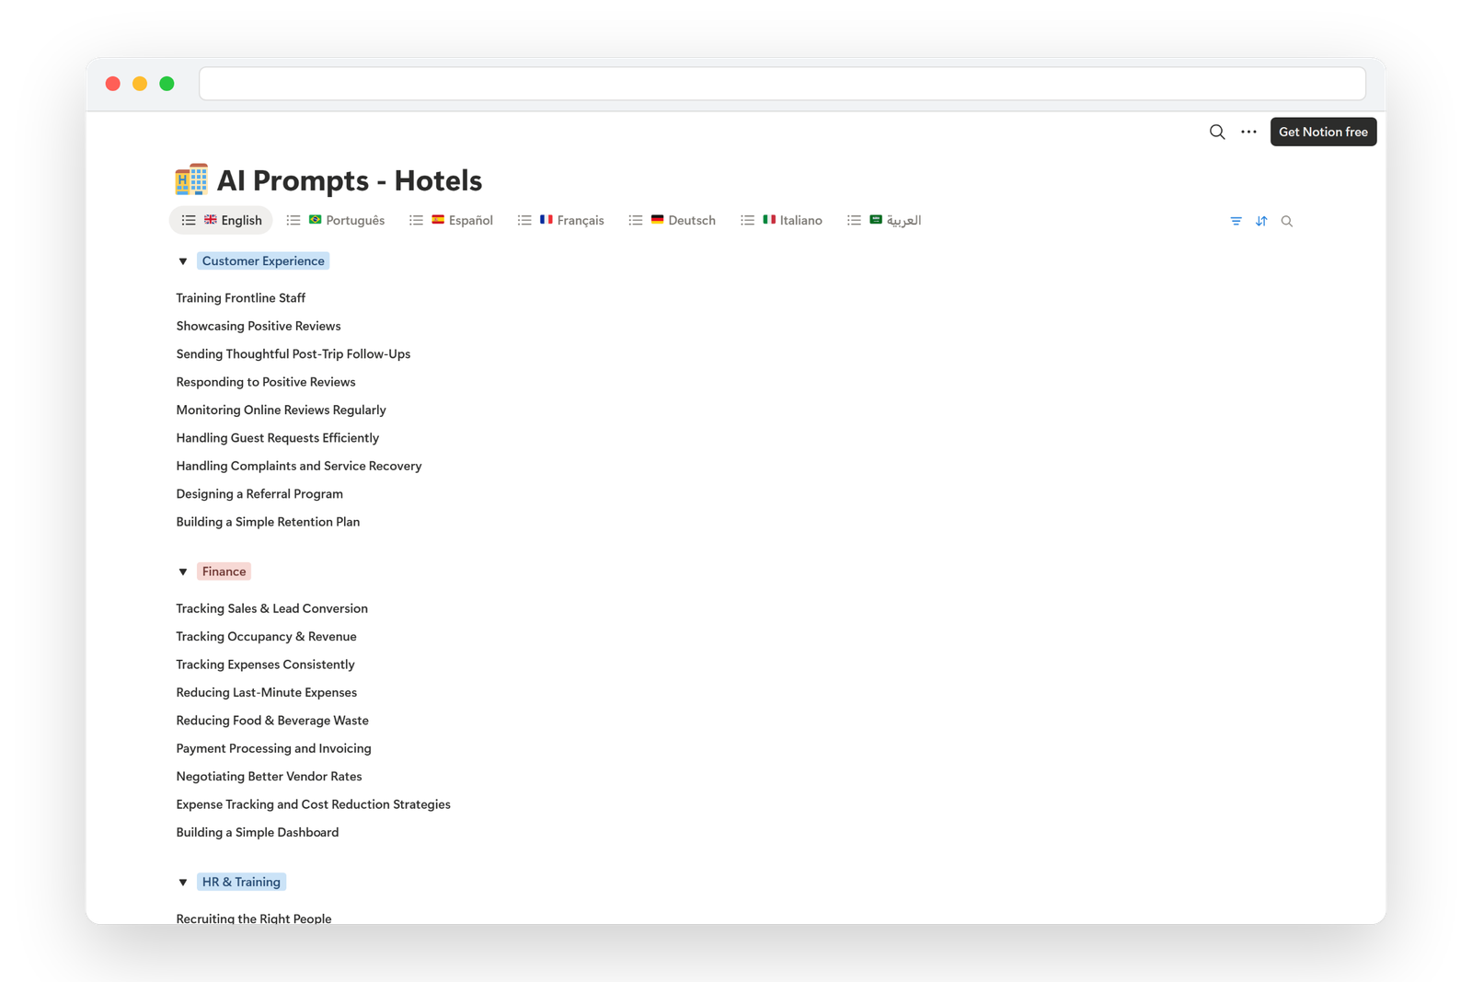Open Training Frontline Staff page
The height and width of the screenshot is (982, 1472).
coord(241,298)
